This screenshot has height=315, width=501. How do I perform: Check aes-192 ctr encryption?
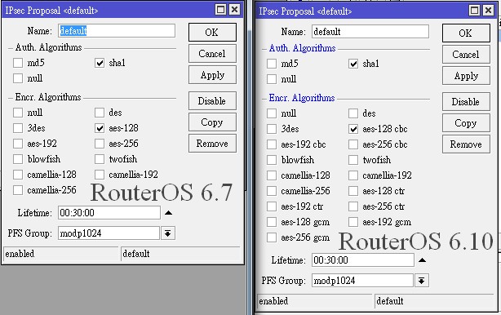coord(272,206)
